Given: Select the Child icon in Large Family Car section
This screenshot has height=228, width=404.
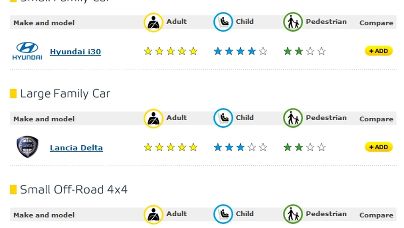Looking at the screenshot, I should tap(223, 118).
